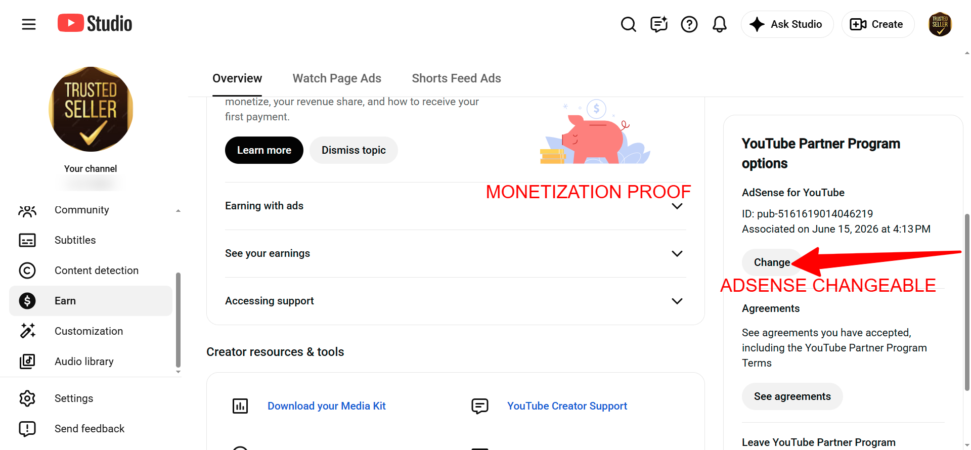Click the See agreements button
The height and width of the screenshot is (450, 971).
tap(792, 396)
